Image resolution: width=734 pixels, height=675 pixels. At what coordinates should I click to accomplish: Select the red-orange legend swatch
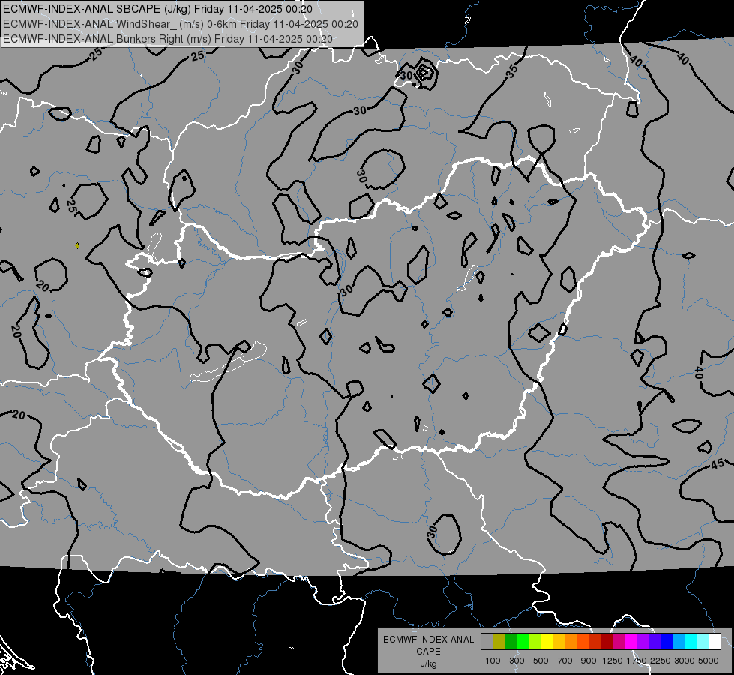click(x=583, y=641)
